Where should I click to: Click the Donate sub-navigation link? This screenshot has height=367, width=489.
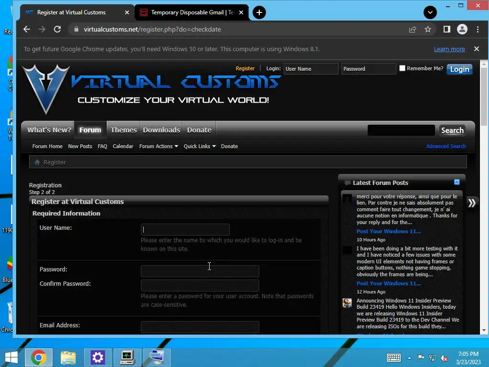tap(230, 146)
